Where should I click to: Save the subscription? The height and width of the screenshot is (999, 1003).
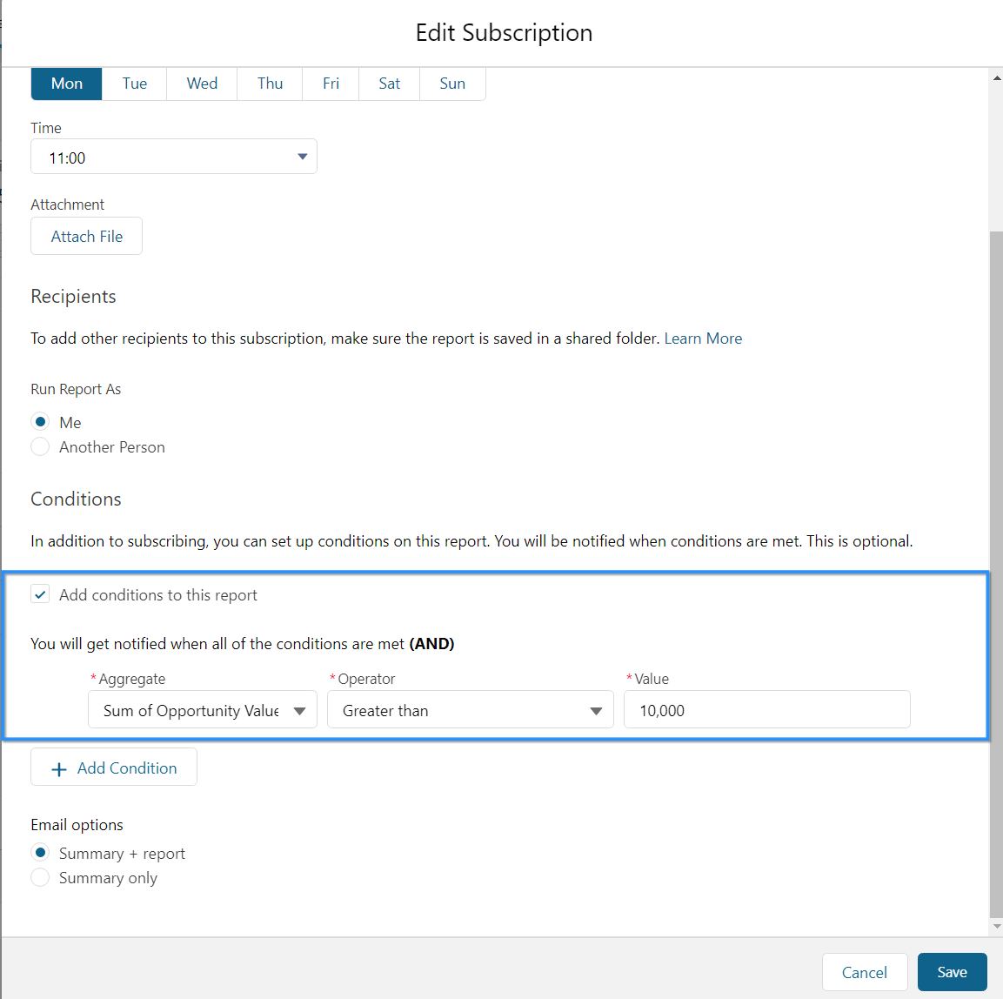pyautogui.click(x=952, y=972)
